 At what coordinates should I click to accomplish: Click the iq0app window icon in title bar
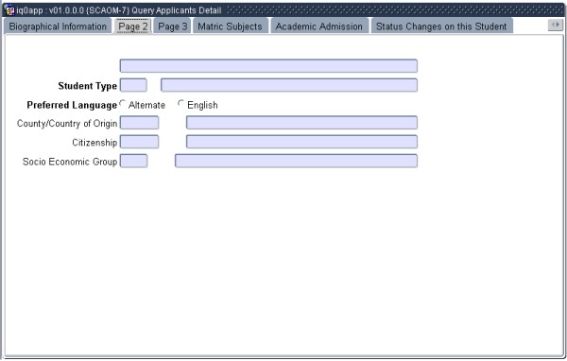9,9
